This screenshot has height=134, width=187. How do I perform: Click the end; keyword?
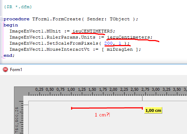point(9,55)
